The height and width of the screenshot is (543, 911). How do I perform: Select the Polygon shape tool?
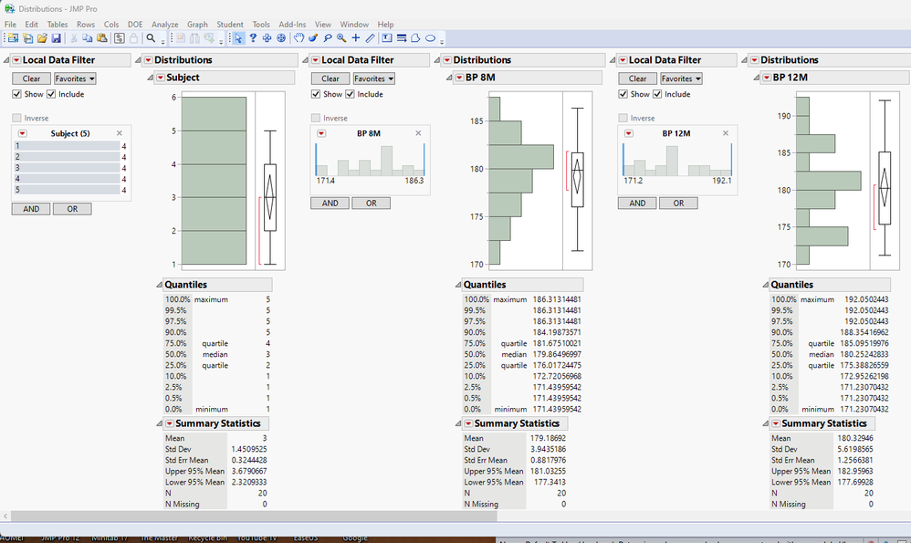click(x=415, y=38)
